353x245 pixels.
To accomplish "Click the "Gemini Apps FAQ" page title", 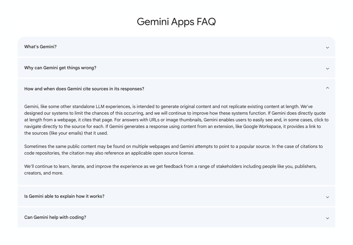I will pyautogui.click(x=176, y=21).
